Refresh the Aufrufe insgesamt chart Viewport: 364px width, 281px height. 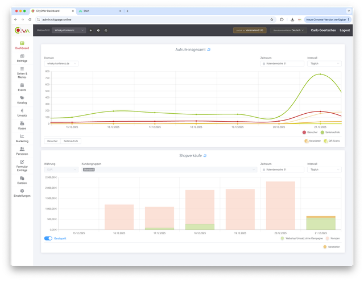point(209,50)
